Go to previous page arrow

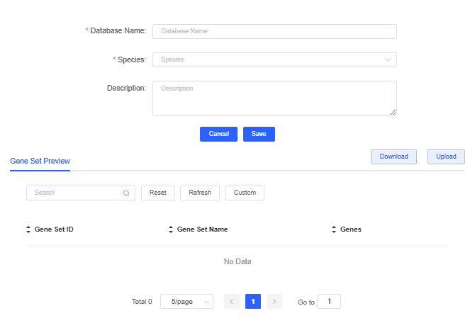click(231, 302)
